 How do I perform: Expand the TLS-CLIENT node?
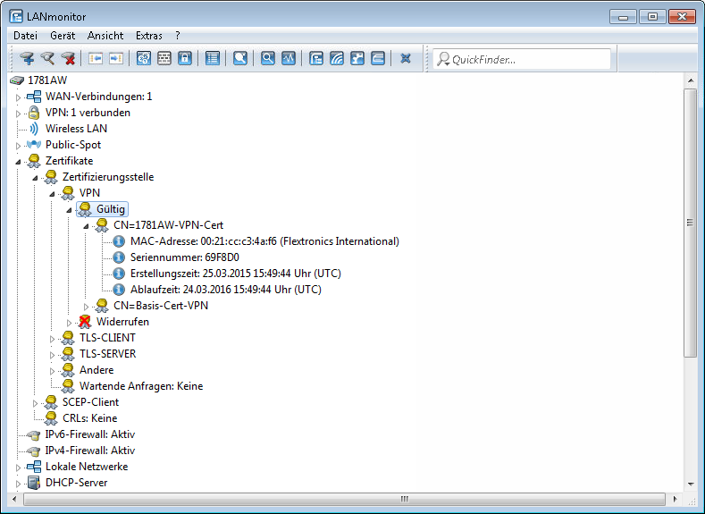tap(52, 338)
